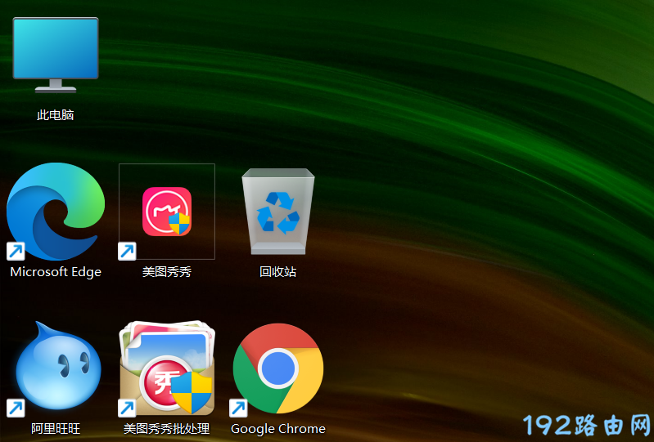
Task: Select the 美图秀秀 pink app icon
Action: click(167, 212)
